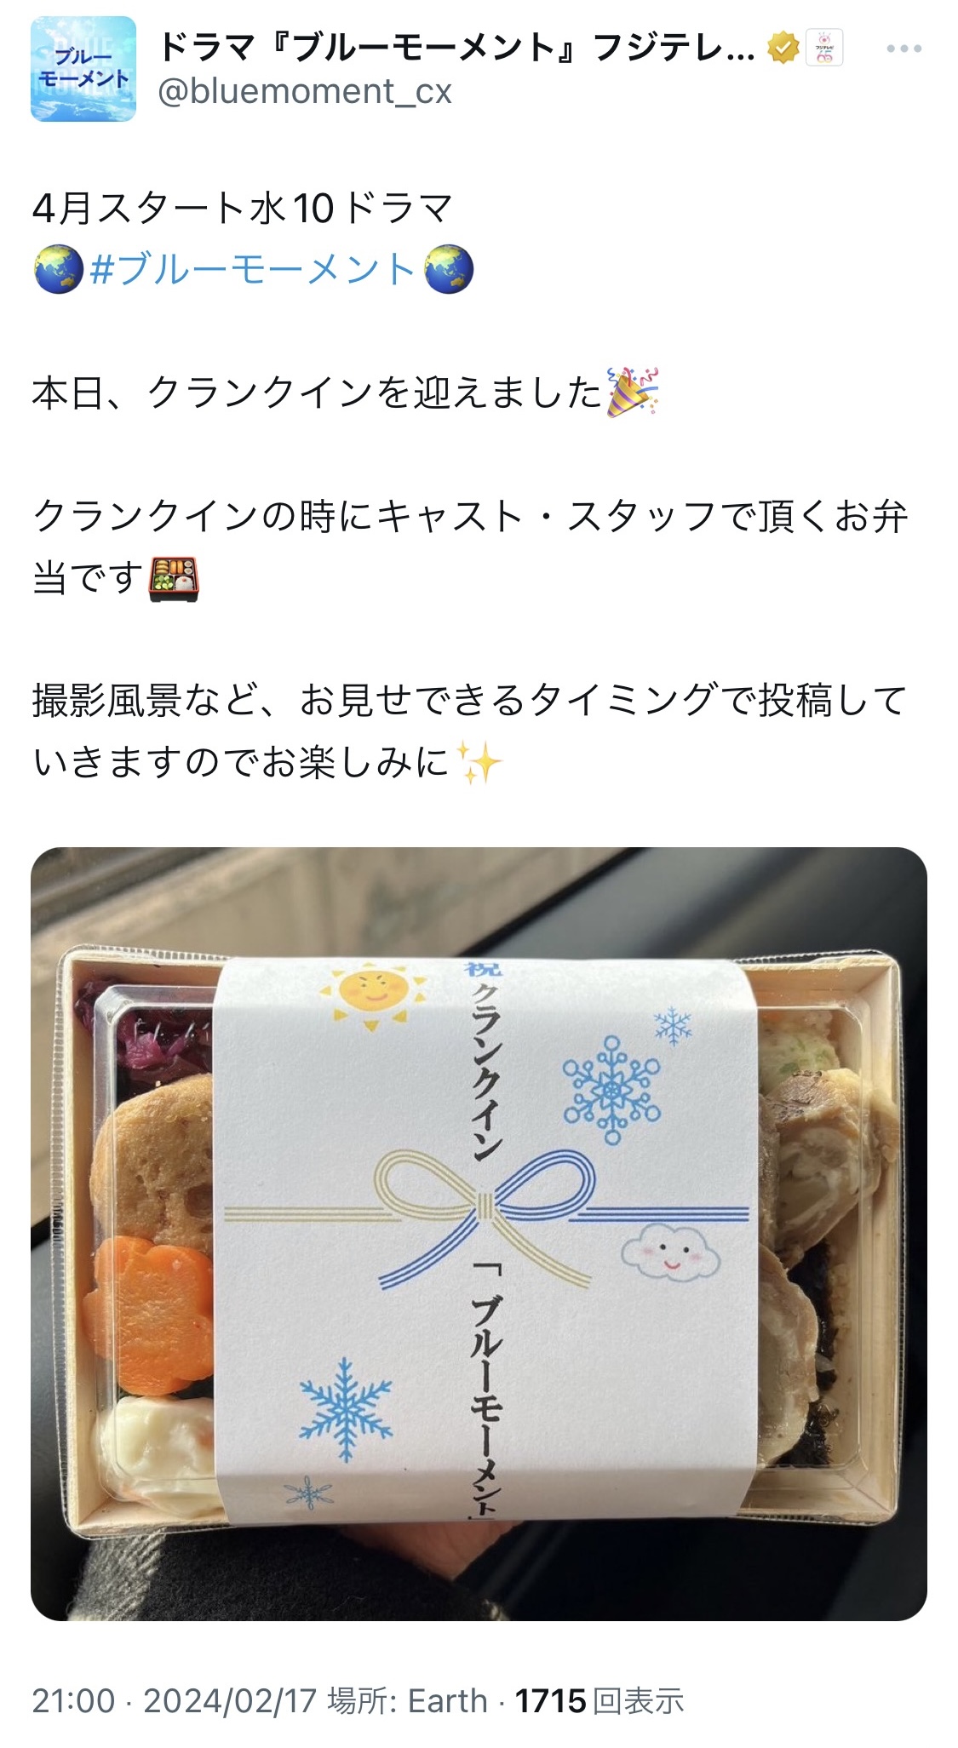Click the 2024/02/17 post date
958x1748 pixels.
pos(230,1701)
